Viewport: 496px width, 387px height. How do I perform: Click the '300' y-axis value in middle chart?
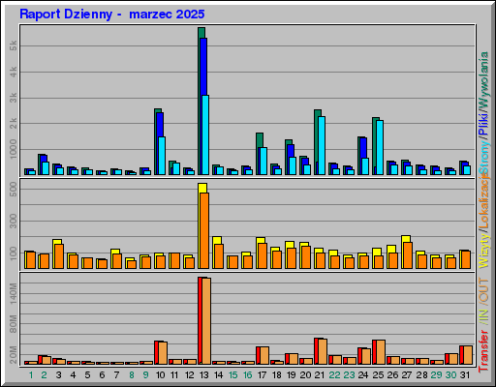coord(14,221)
